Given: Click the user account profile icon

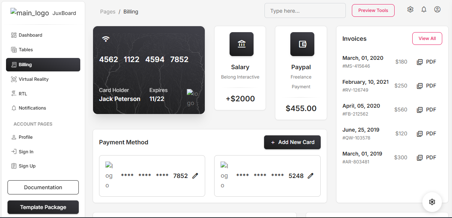Looking at the screenshot, I should [437, 10].
